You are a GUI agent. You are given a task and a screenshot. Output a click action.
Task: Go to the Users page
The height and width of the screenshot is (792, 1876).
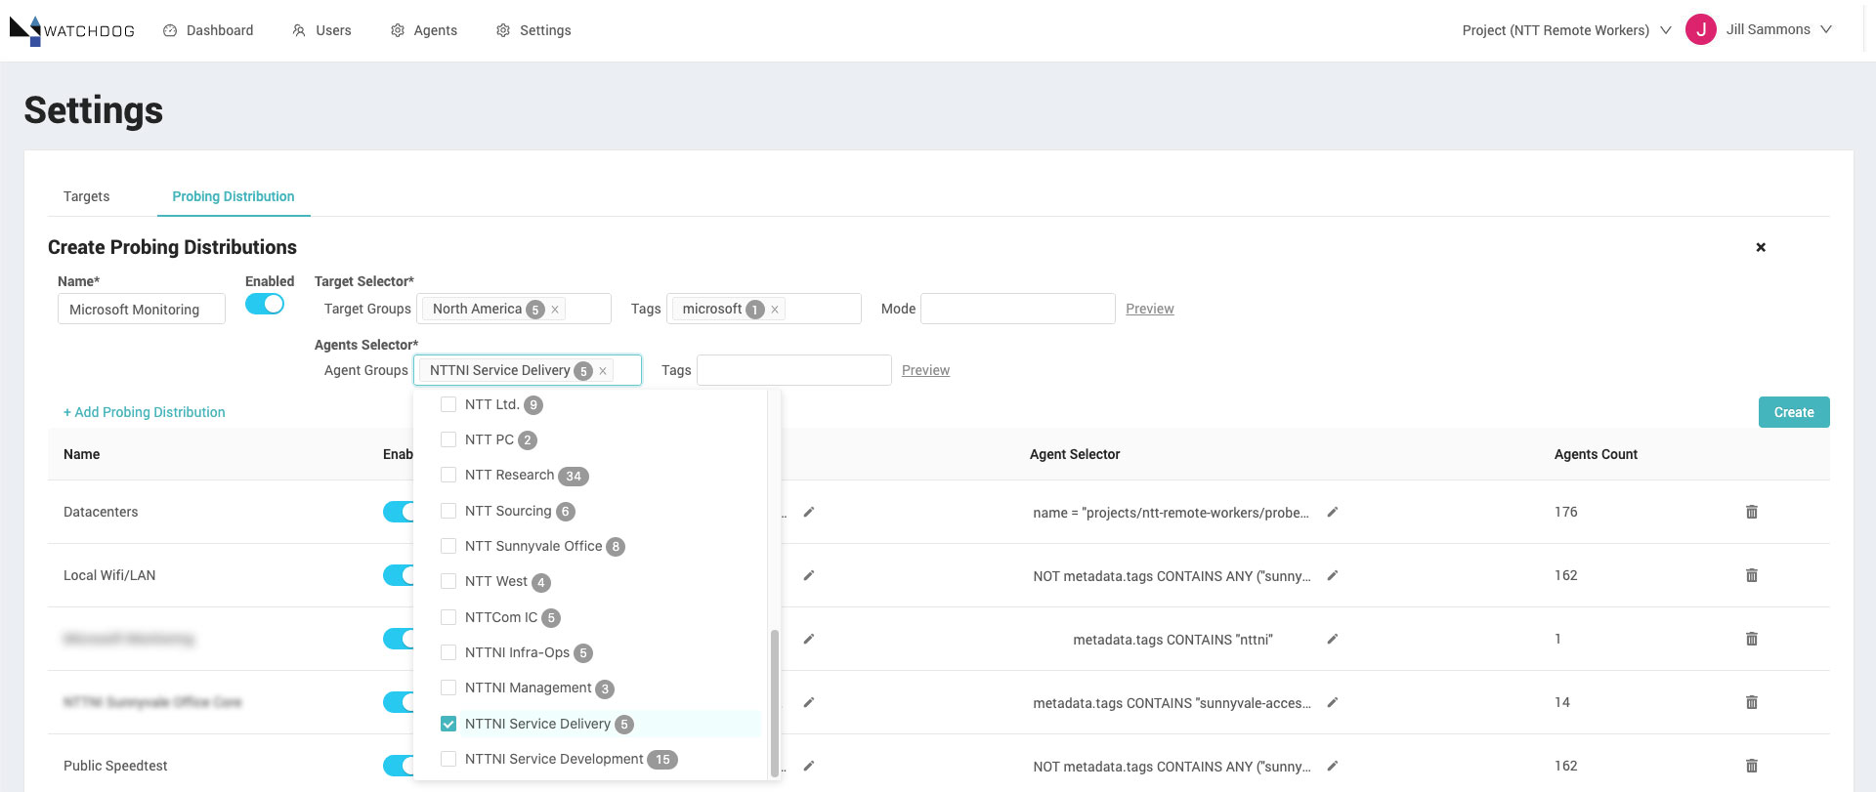(321, 30)
